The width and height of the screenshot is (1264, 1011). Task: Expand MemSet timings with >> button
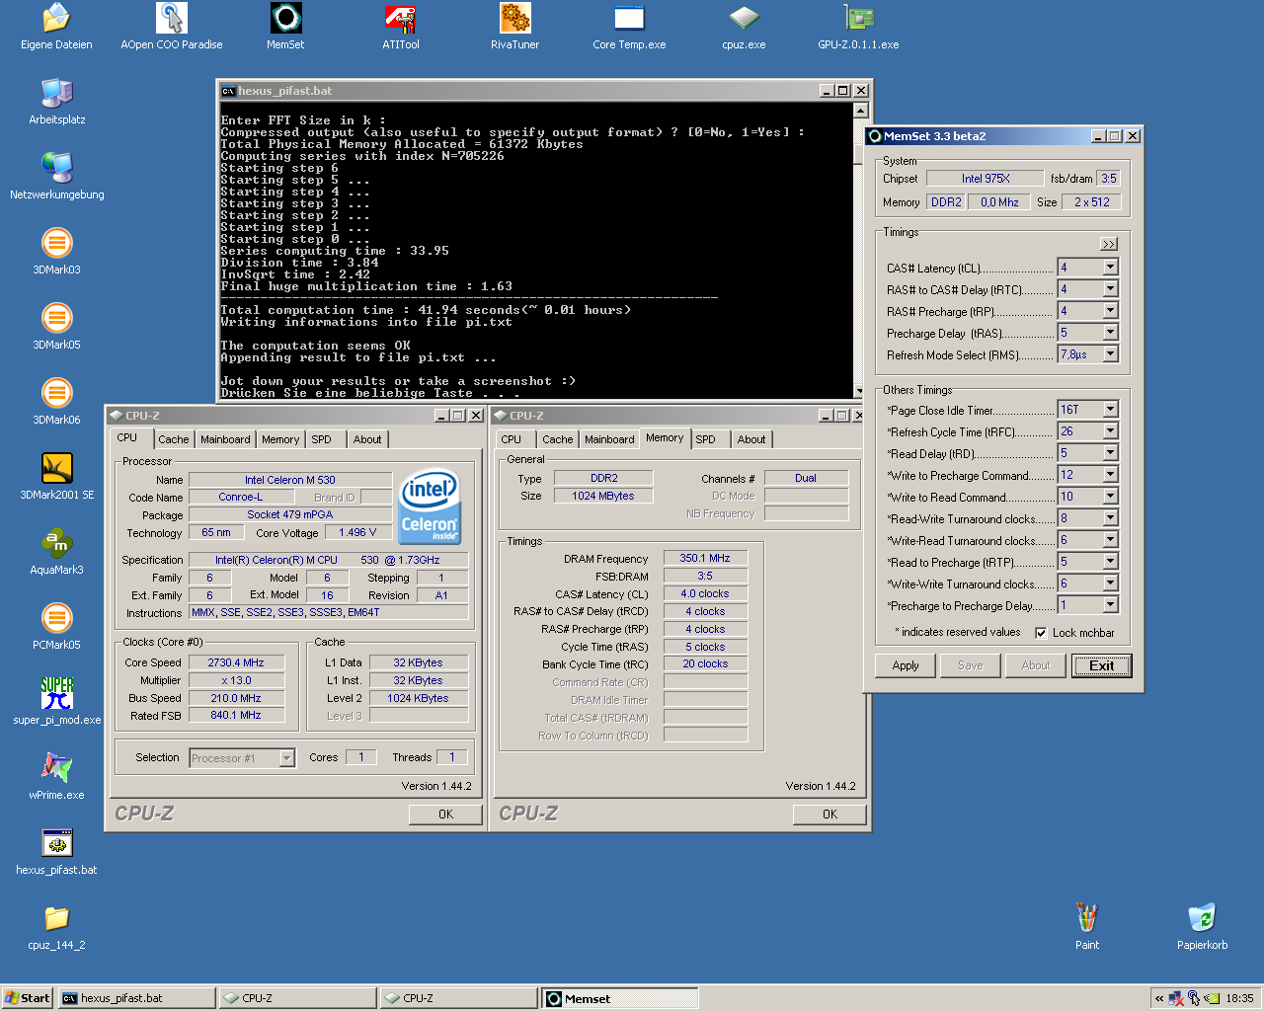[1109, 244]
